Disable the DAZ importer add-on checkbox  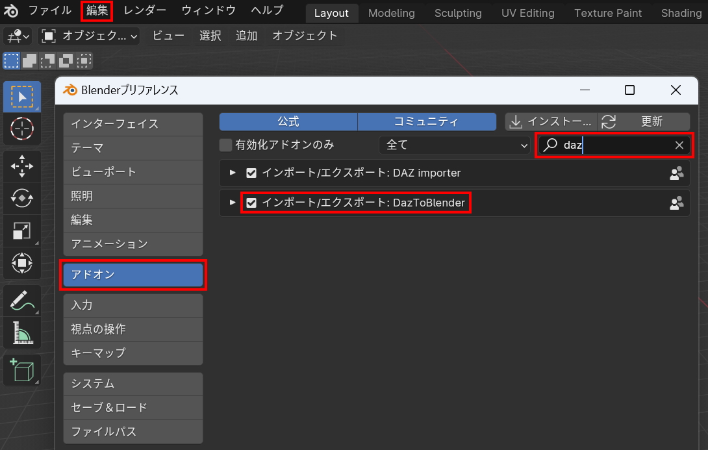(x=251, y=173)
